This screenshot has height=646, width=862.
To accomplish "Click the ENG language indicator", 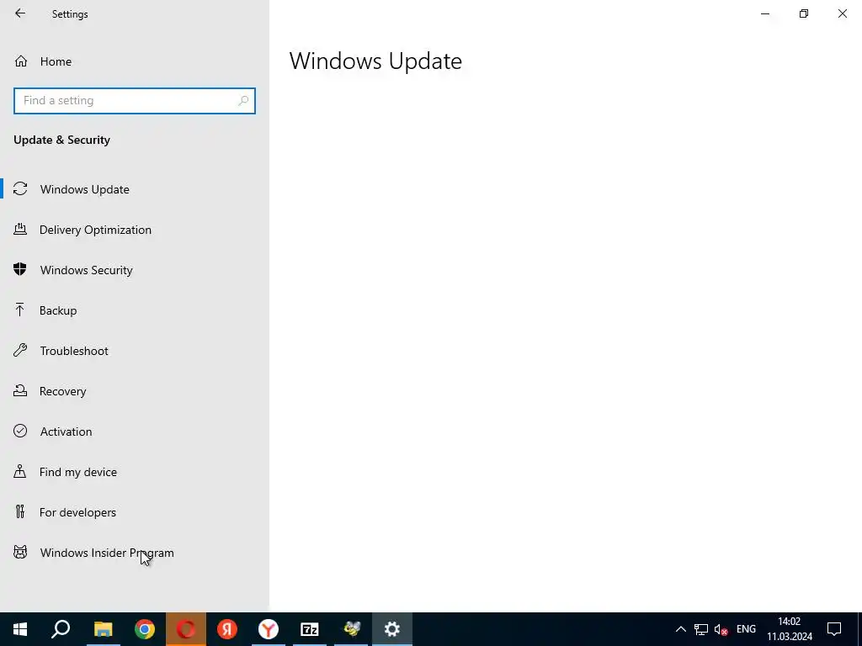I will (x=746, y=629).
